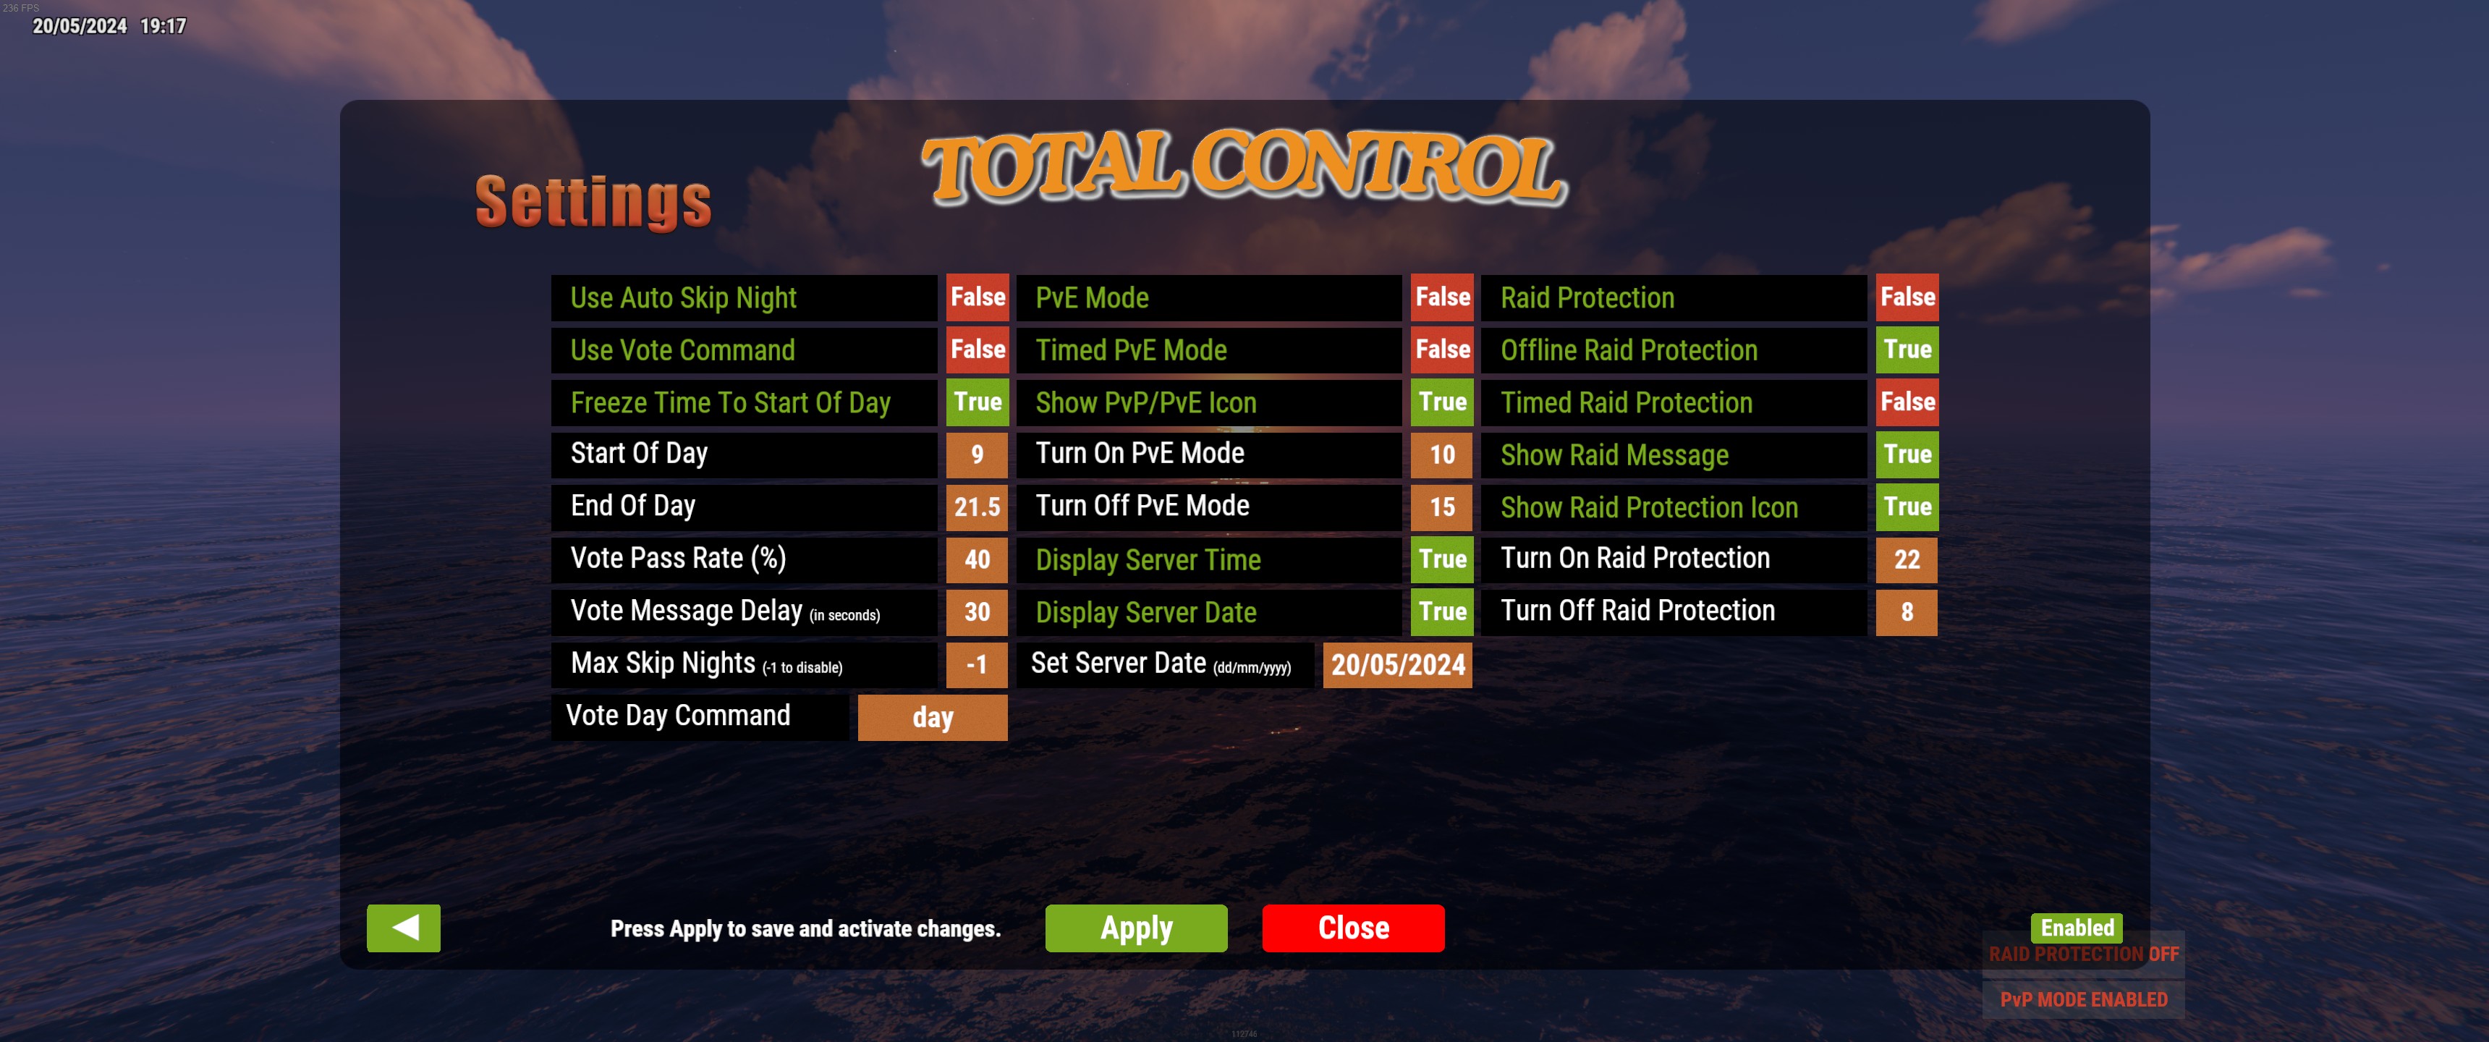The width and height of the screenshot is (2489, 1042).
Task: Click the Show Raid Protection Icon toggle
Action: pos(1905,507)
